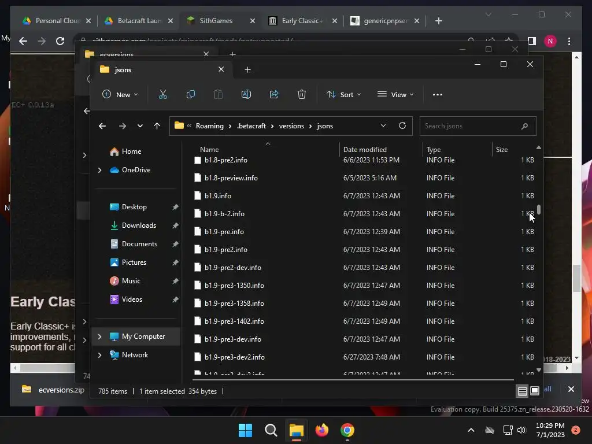Screen dimensions: 592x444
Task: Click Chrome's back arrow button
Action: 23,41
